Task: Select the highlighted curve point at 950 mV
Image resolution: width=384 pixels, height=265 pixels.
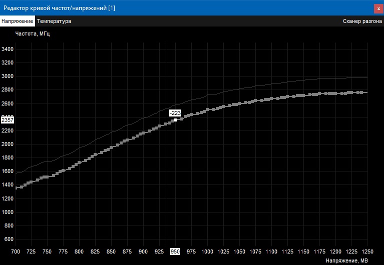Action: [175, 120]
